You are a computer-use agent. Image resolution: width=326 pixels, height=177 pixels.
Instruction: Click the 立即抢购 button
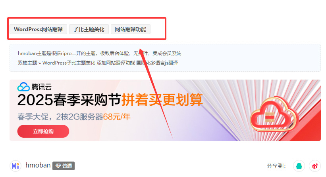pos(43,131)
